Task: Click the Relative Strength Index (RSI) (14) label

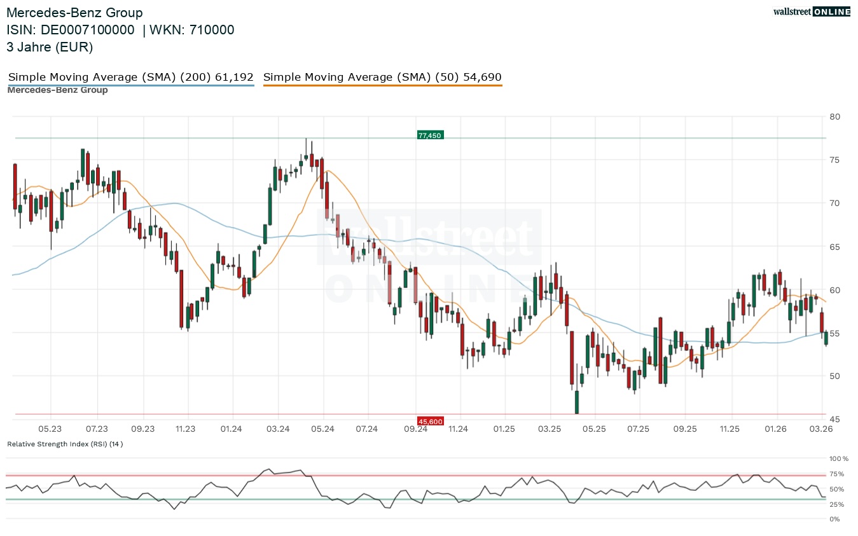Action: [65, 444]
